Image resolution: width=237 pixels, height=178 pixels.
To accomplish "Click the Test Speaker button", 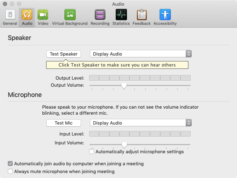I will pos(64,54).
